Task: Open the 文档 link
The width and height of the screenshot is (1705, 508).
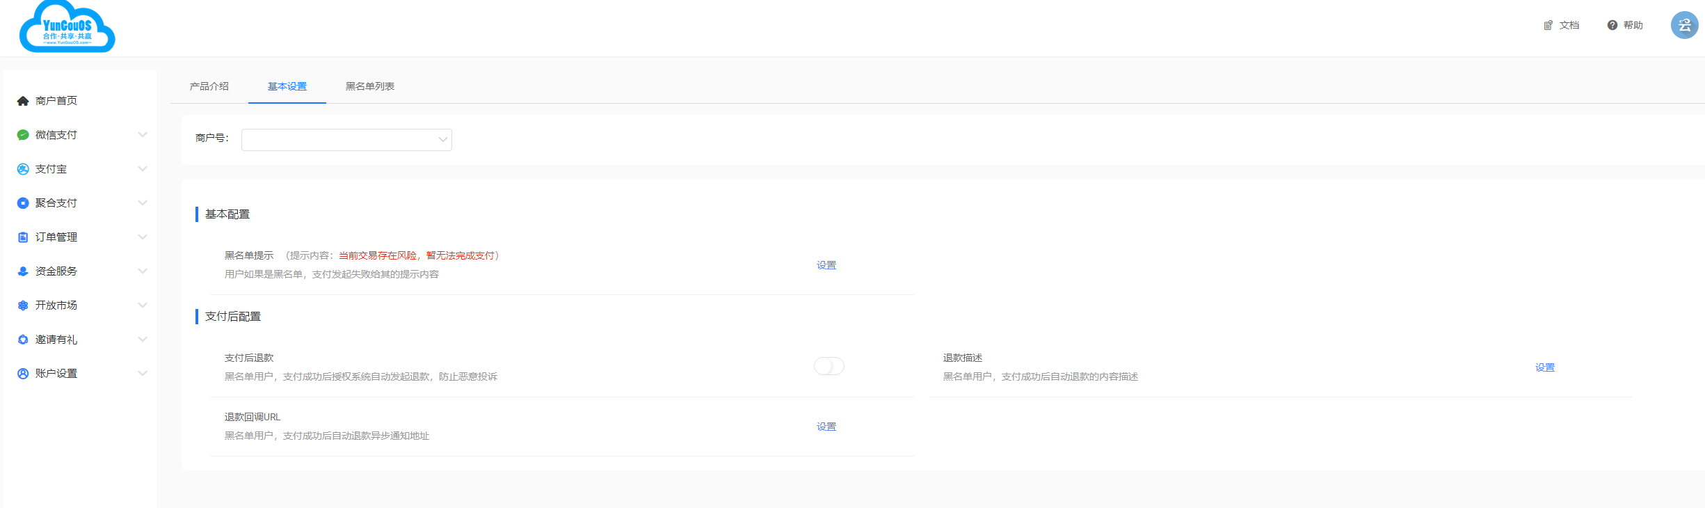Action: [1569, 25]
